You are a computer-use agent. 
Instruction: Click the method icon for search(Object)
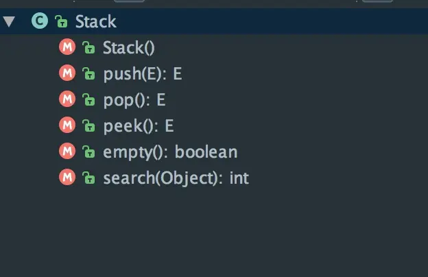(x=67, y=178)
